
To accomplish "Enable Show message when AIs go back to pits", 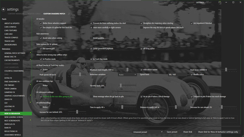I will (x=91, y=96).
